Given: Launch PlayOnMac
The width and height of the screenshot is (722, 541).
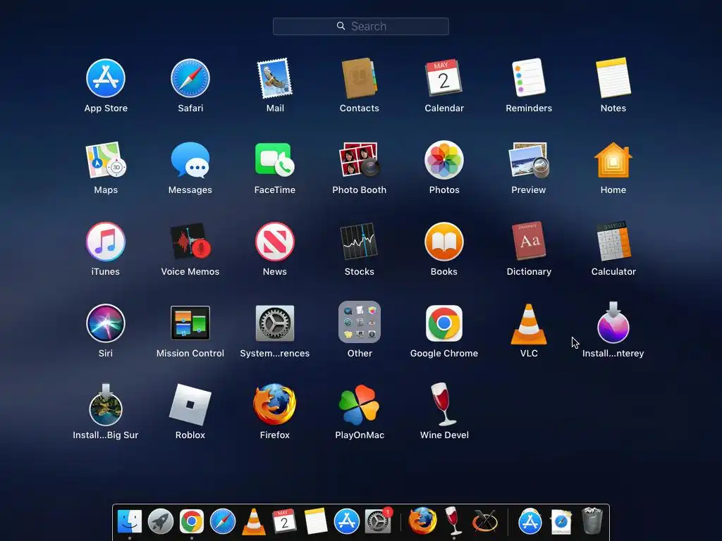Looking at the screenshot, I should point(359,405).
